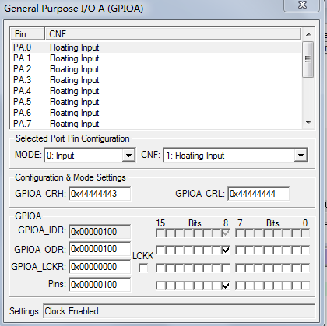
Task: Check bit 15 in Pins row
Action: (160, 286)
